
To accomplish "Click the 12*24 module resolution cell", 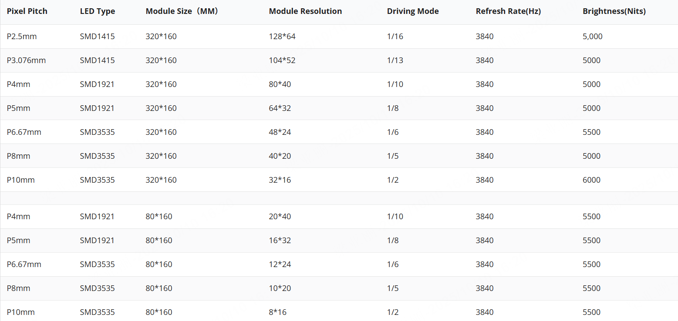I will [x=280, y=264].
